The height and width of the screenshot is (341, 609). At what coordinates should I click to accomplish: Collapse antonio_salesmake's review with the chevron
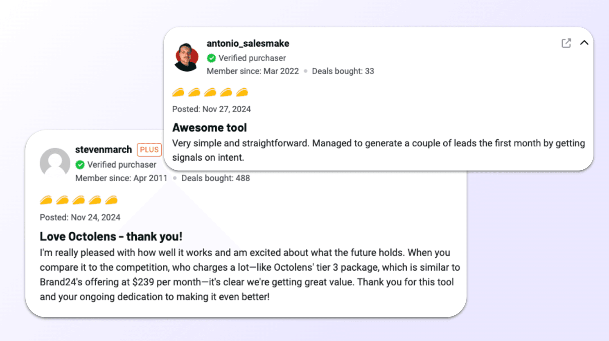(585, 43)
